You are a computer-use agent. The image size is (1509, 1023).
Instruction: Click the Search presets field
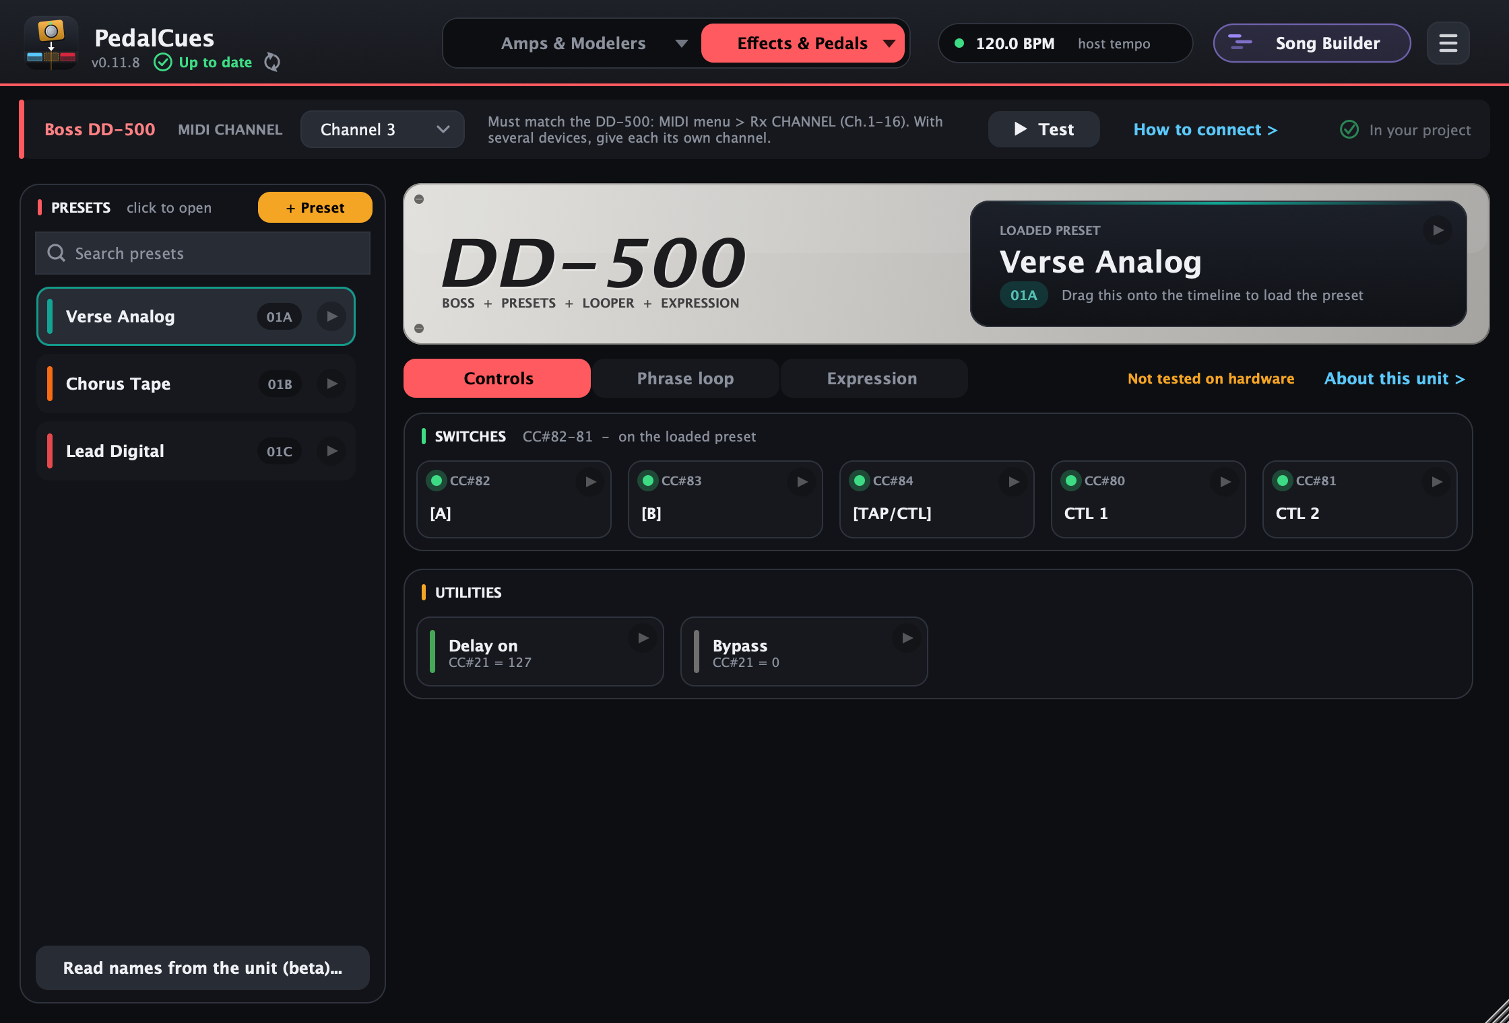click(x=202, y=253)
